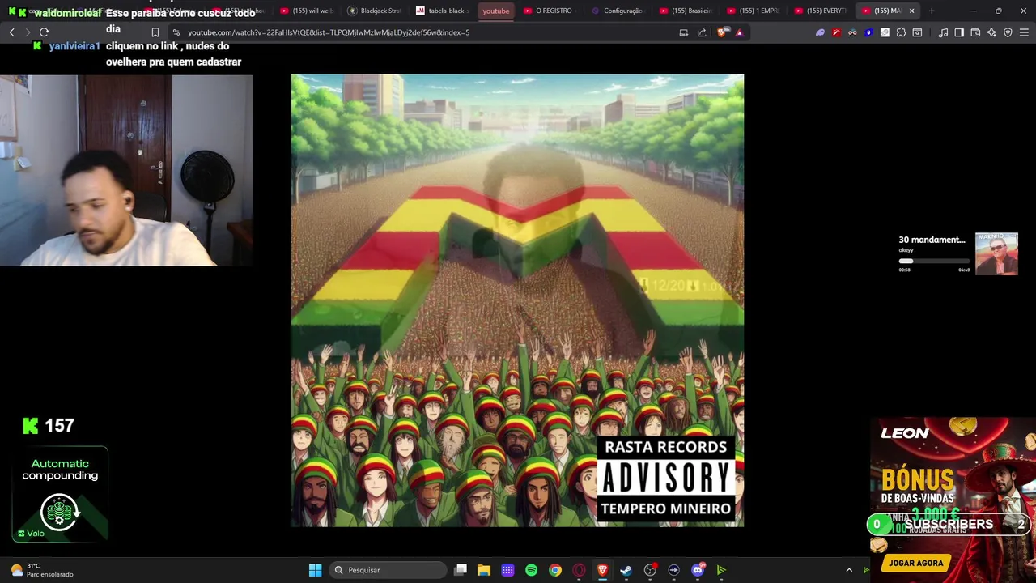Screen dimensions: 1036x583
Task: Open Steam from the taskbar
Action: (626, 570)
